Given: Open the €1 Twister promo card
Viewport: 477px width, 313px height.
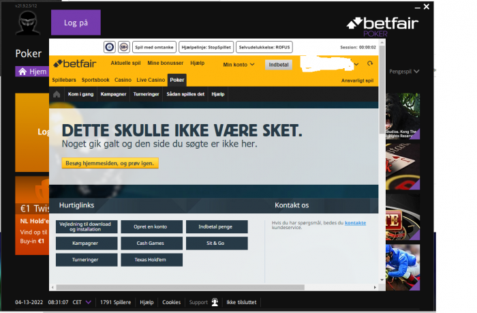Looking at the screenshot, I should 32,215.
